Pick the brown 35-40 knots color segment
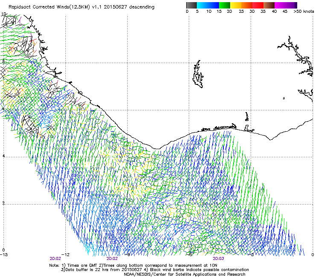Screen dimensions: 316x277 [269, 5]
